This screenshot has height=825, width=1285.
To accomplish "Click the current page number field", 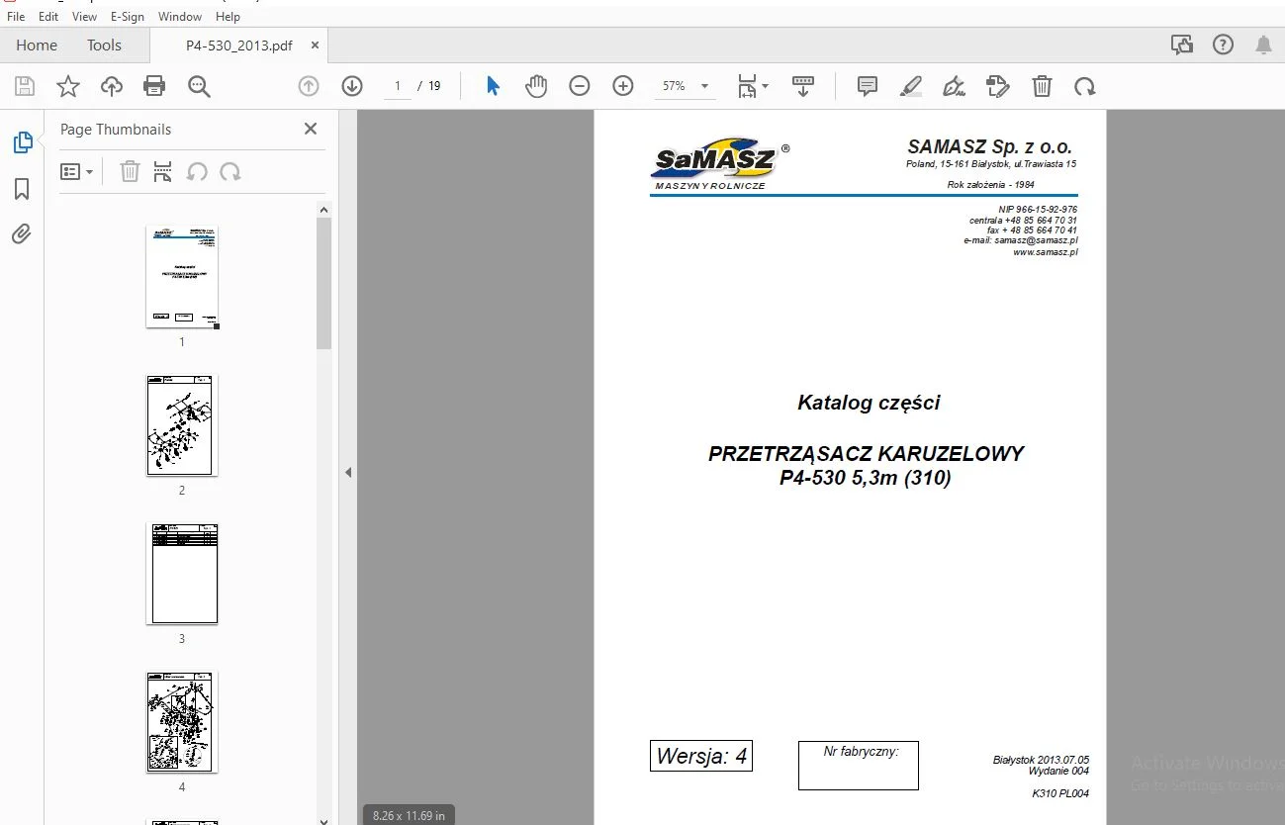I will pos(398,86).
